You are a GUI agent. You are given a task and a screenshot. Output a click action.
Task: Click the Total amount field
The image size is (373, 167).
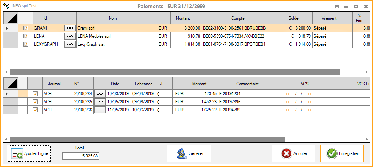(x=81, y=156)
